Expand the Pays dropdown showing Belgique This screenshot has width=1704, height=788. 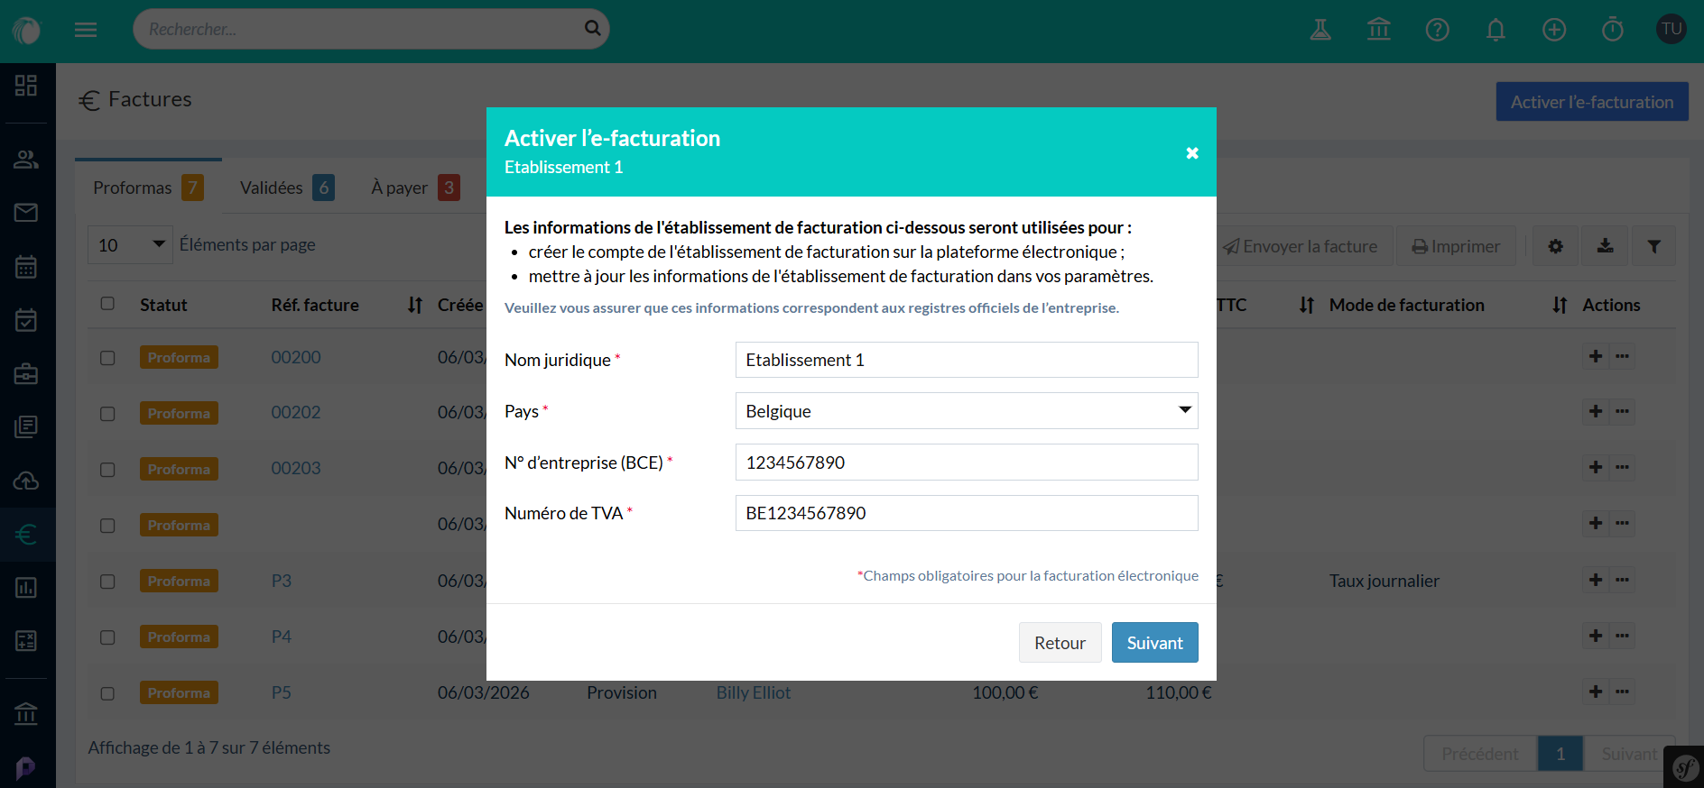(966, 411)
